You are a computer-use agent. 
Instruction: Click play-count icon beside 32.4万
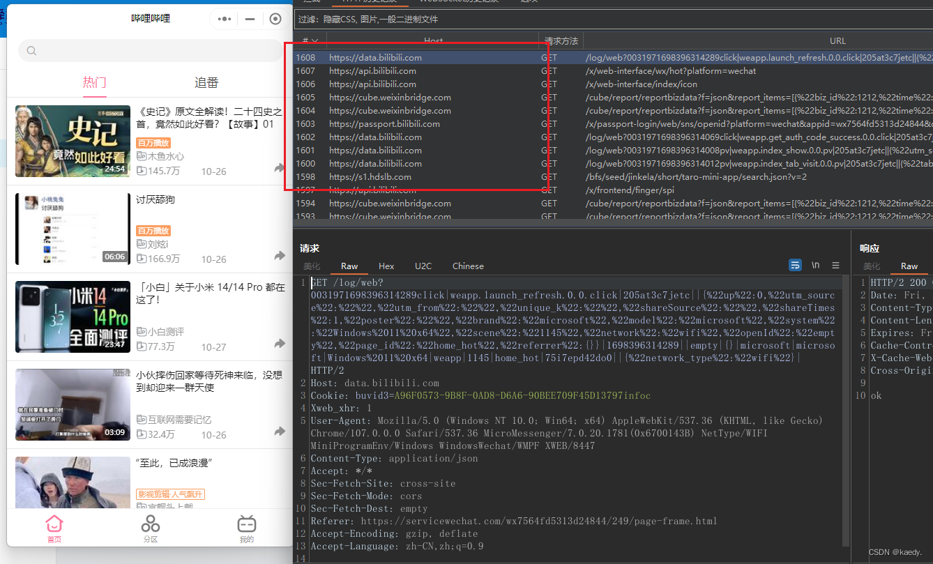(141, 434)
